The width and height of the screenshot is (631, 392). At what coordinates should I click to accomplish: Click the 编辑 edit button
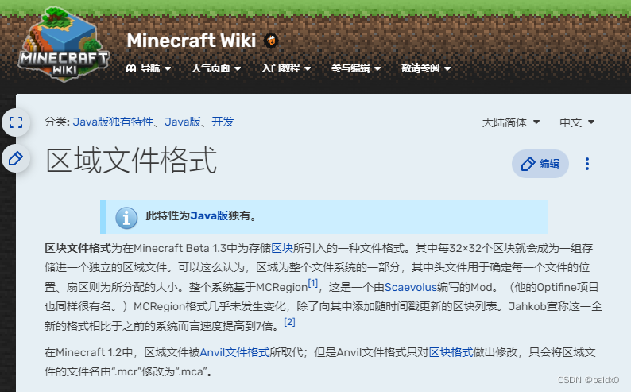[540, 164]
